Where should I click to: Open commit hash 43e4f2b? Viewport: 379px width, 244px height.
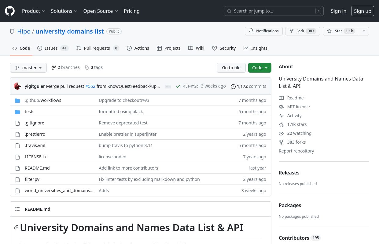pos(191,86)
